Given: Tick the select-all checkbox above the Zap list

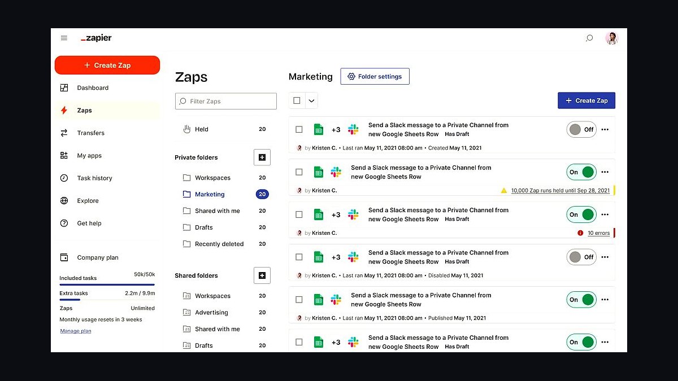Looking at the screenshot, I should tap(297, 100).
